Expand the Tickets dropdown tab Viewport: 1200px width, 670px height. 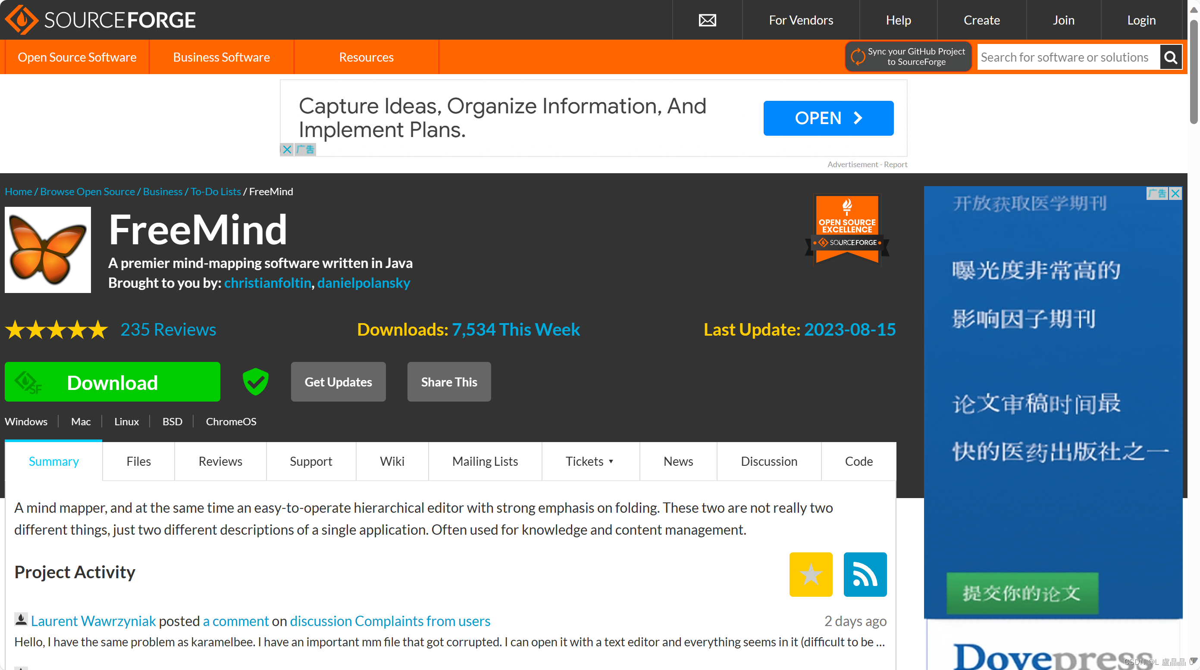click(x=590, y=461)
